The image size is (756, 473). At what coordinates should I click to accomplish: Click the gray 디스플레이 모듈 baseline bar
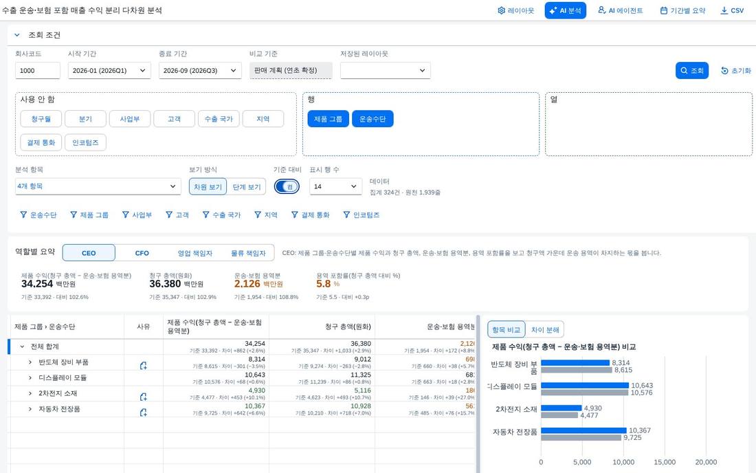click(x=585, y=393)
